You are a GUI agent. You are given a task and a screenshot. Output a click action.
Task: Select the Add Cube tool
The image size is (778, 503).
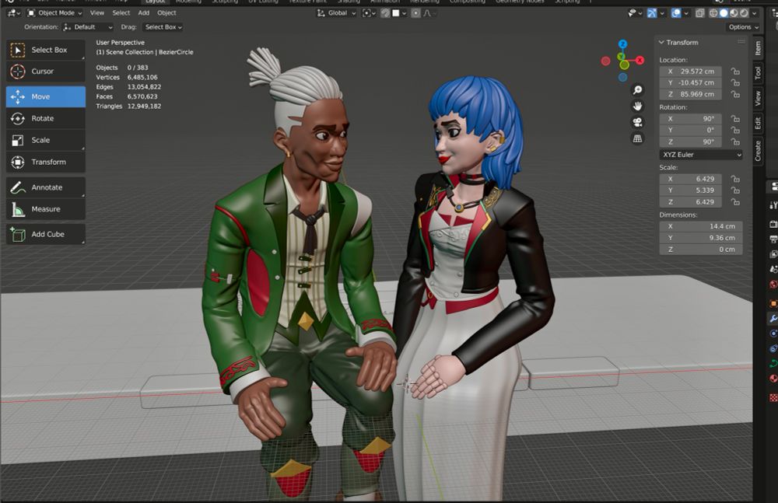[46, 234]
